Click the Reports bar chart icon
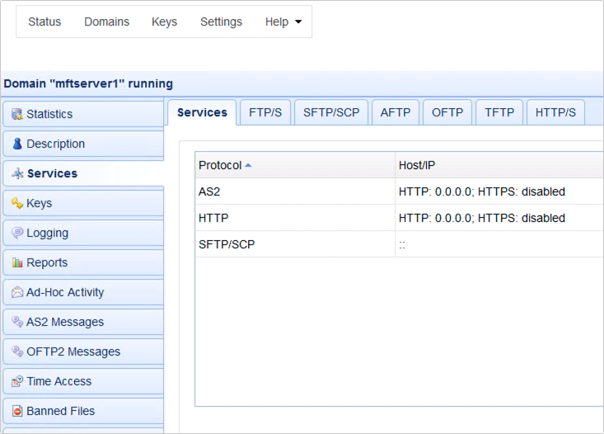This screenshot has height=434, width=604. pos(16,263)
